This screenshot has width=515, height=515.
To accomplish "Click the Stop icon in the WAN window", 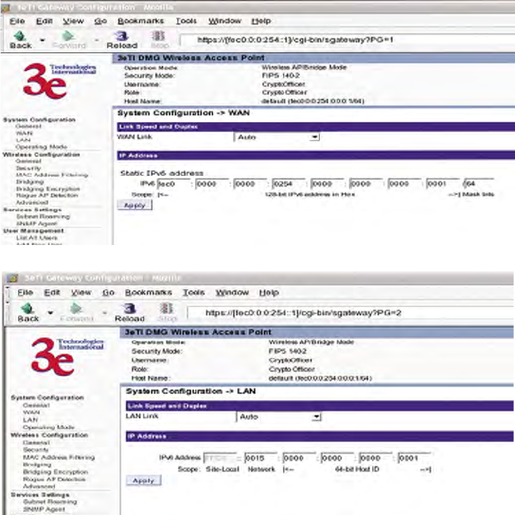I will tap(159, 36).
